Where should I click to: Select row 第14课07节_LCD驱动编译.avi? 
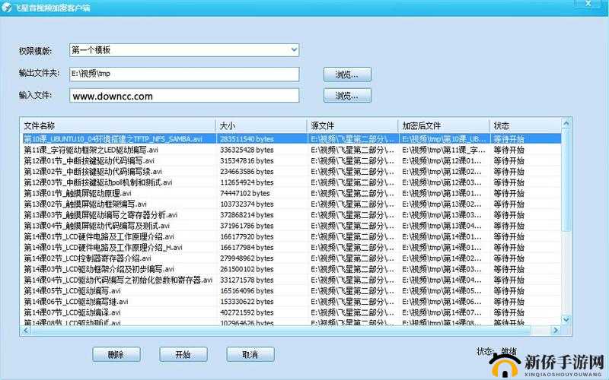tap(292, 312)
